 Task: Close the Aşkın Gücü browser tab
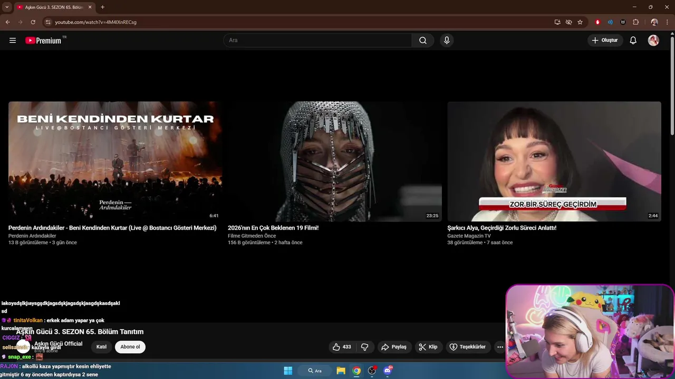tap(90, 7)
